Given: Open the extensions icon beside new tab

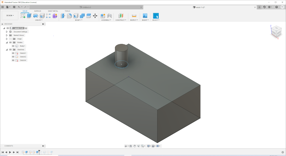Looking at the screenshot, I should [264, 7].
